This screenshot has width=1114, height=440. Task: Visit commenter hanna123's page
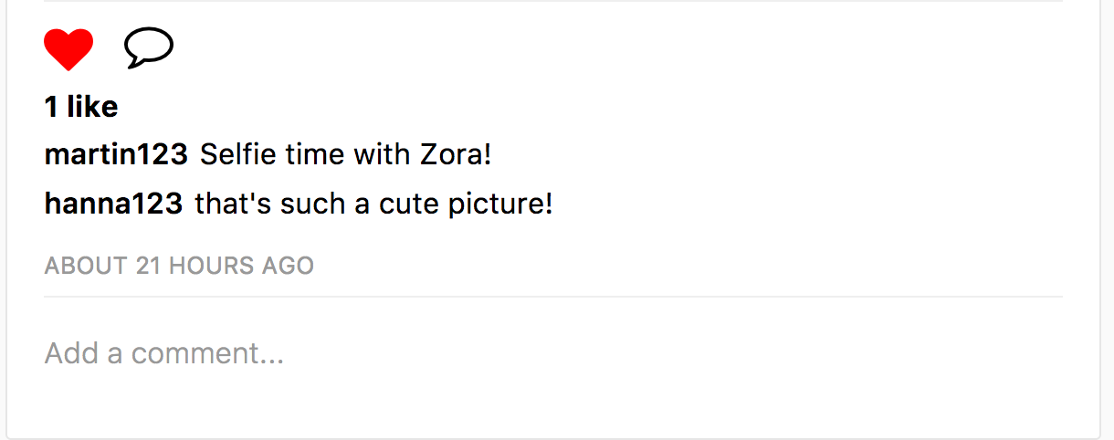[113, 204]
